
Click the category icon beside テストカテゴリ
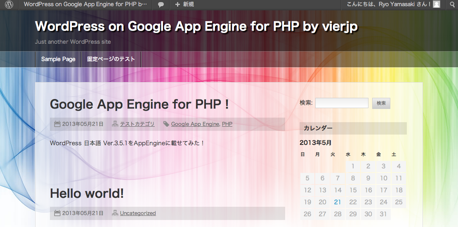point(115,124)
